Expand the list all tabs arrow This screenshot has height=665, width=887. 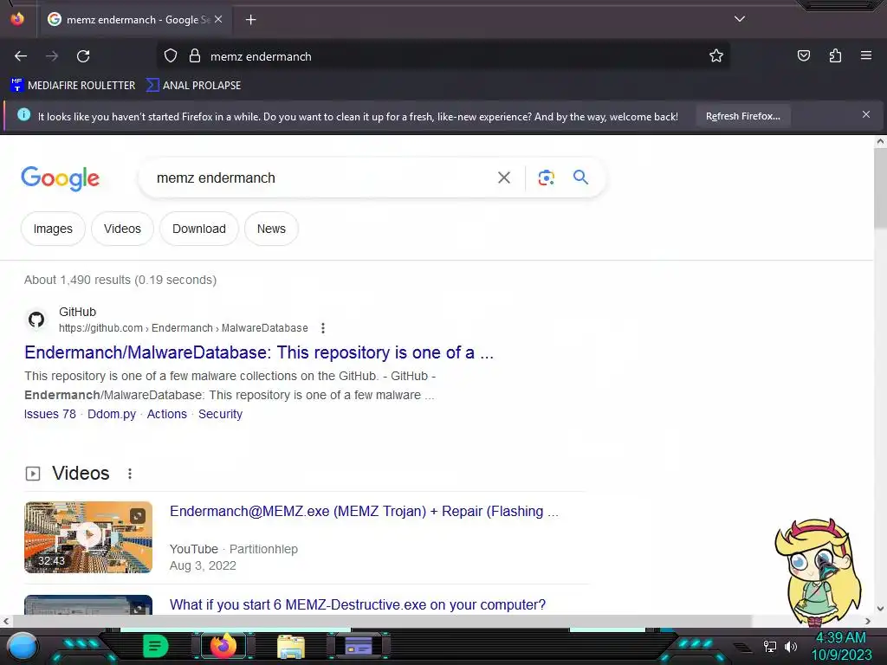[x=740, y=19]
